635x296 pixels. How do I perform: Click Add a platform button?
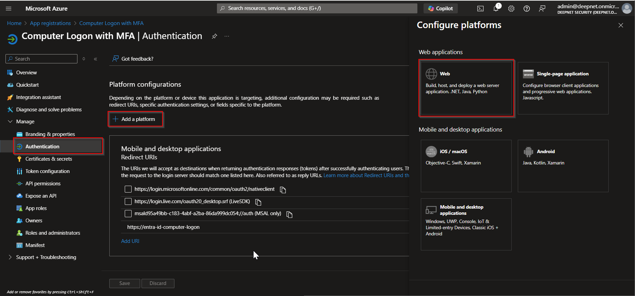coord(135,119)
